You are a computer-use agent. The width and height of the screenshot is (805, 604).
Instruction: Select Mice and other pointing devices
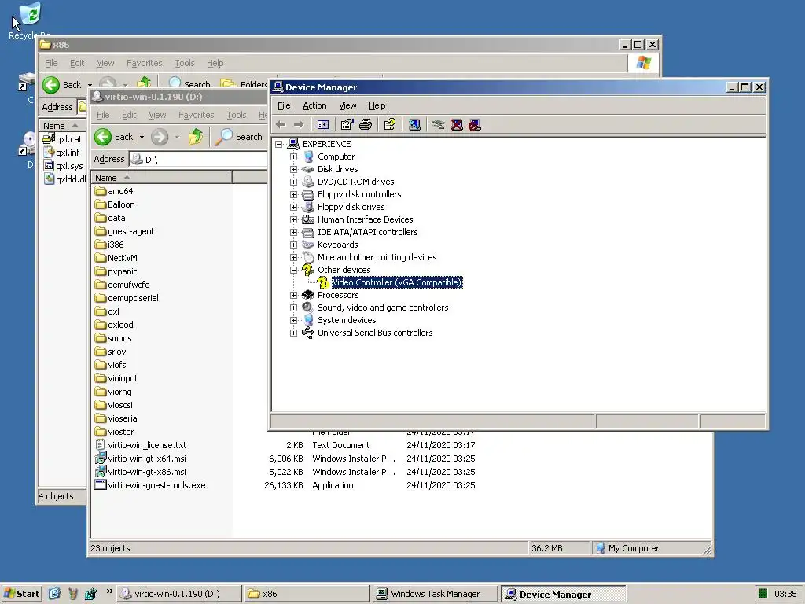pyautogui.click(x=377, y=257)
